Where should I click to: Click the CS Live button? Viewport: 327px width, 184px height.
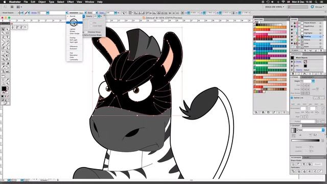tap(317, 7)
